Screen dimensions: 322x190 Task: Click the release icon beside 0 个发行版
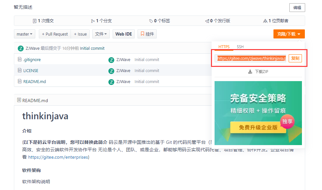207,21
